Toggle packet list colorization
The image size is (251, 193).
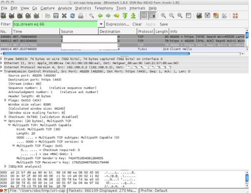[144, 16]
